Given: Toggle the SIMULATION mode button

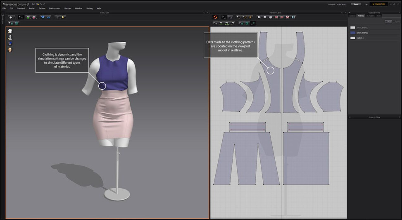Looking at the screenshot, I should pos(379,4).
